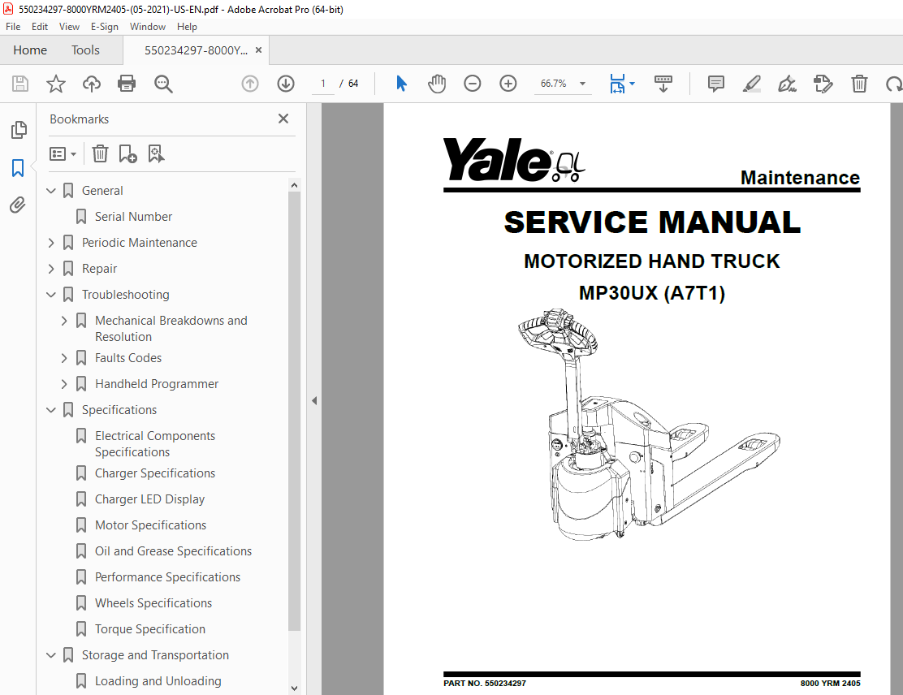Viewport: 903px width, 695px height.
Task: Close the Bookmarks panel
Action: point(283,119)
